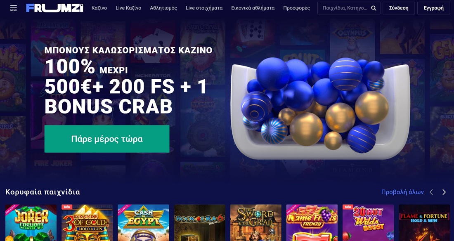Focus the games search input field
454x241 pixels.
(x=345, y=8)
